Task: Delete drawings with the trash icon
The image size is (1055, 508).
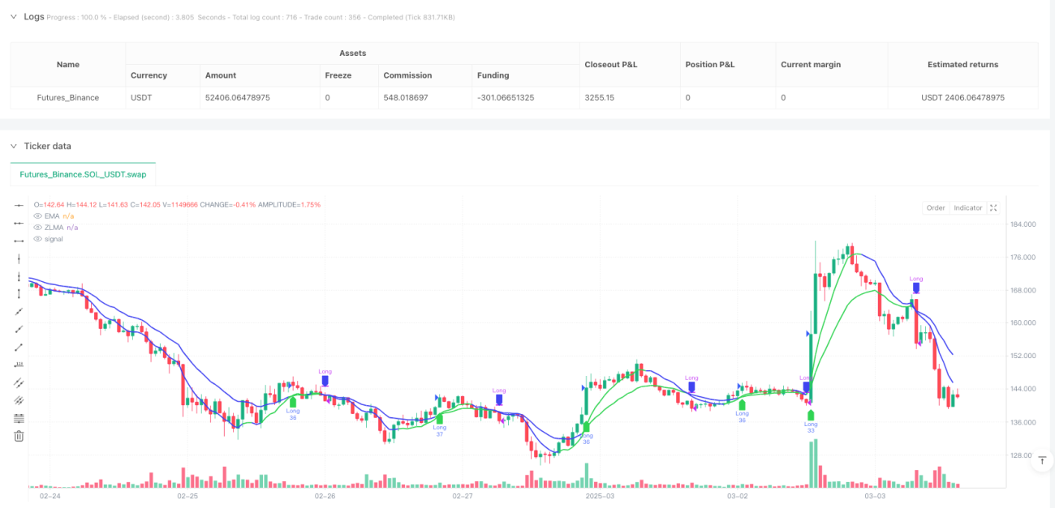Action: coord(19,436)
